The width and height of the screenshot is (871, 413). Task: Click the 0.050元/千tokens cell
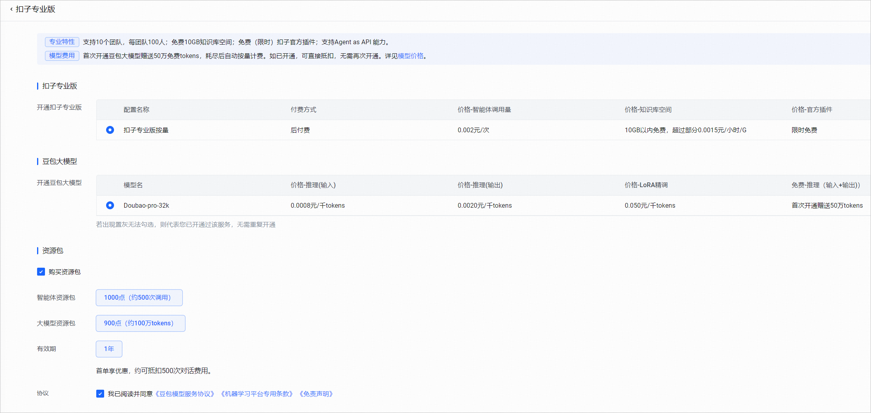[650, 206]
